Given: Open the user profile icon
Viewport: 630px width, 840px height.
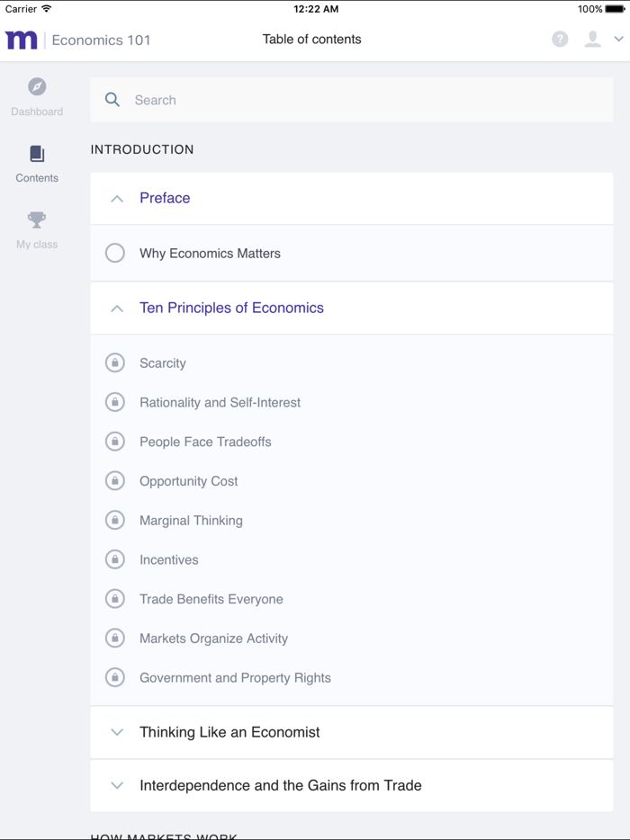Looking at the screenshot, I should (x=592, y=39).
